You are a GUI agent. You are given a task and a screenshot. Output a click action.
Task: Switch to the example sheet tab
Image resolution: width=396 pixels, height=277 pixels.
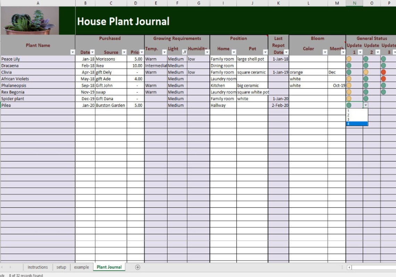pos(81,267)
